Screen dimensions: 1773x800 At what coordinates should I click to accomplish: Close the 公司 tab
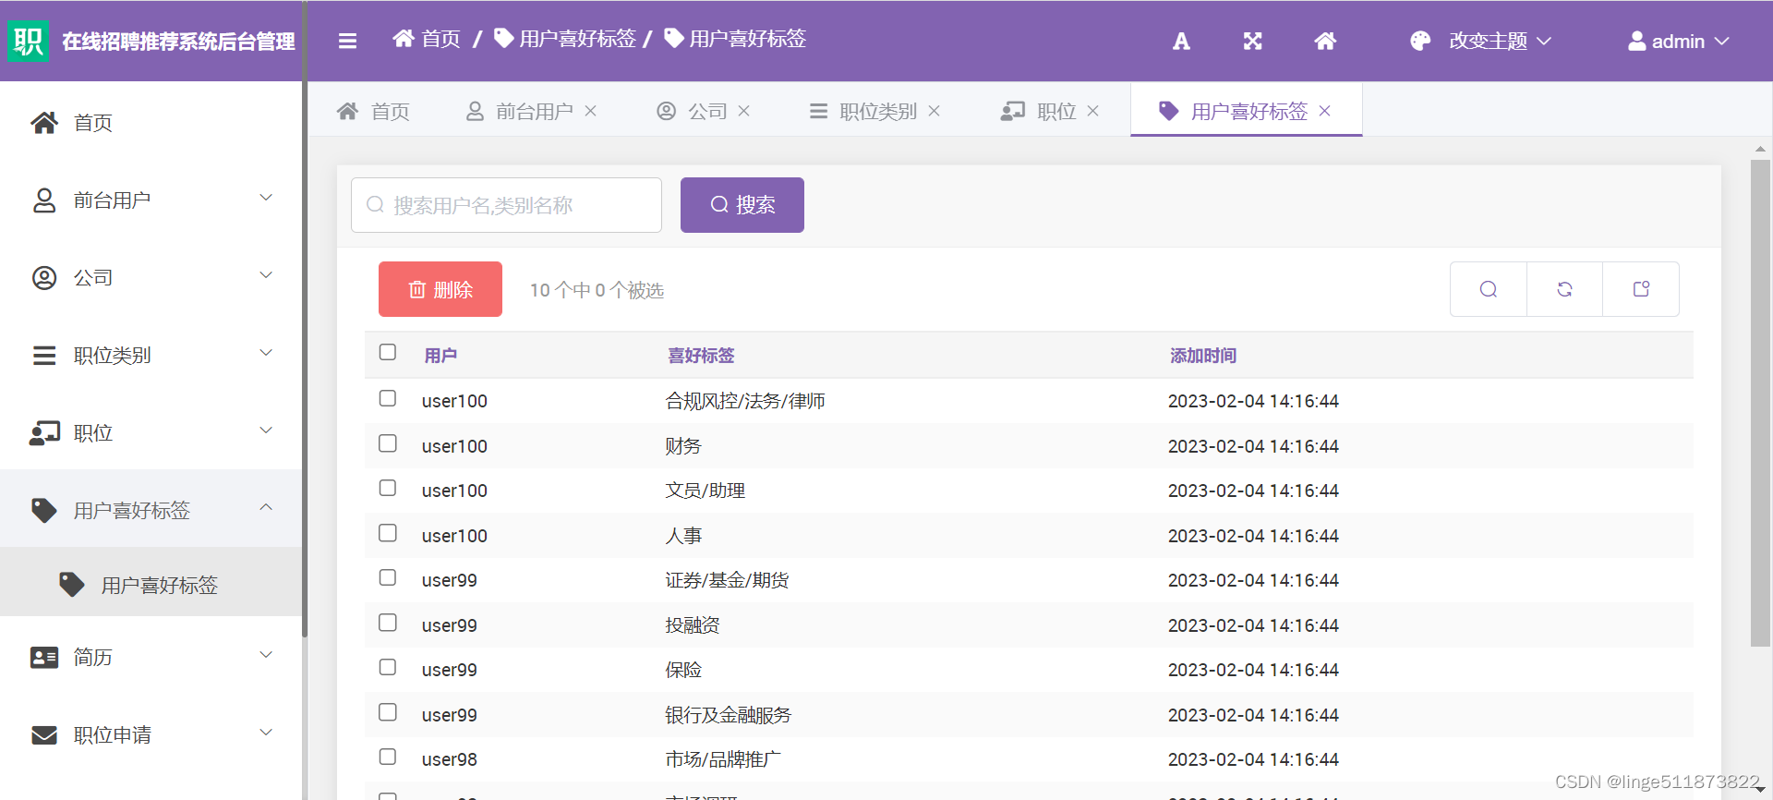(x=744, y=111)
